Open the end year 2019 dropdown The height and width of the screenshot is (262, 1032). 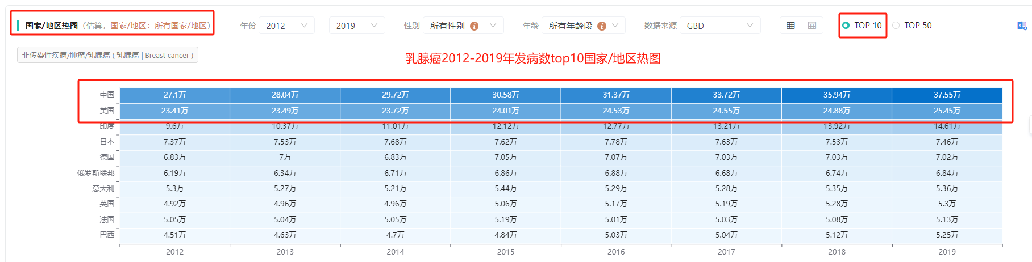point(357,26)
